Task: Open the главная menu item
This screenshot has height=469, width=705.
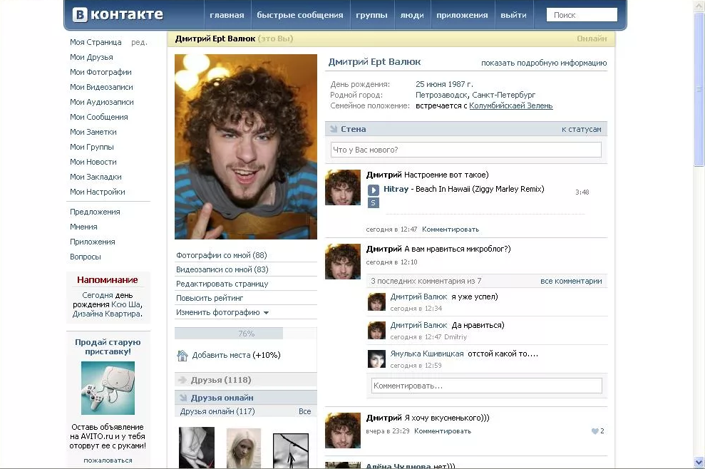Action: (227, 15)
